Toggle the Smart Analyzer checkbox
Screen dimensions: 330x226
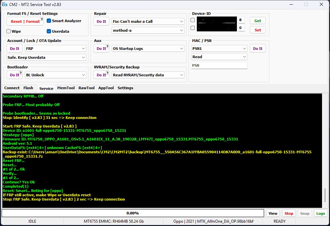tap(49, 21)
